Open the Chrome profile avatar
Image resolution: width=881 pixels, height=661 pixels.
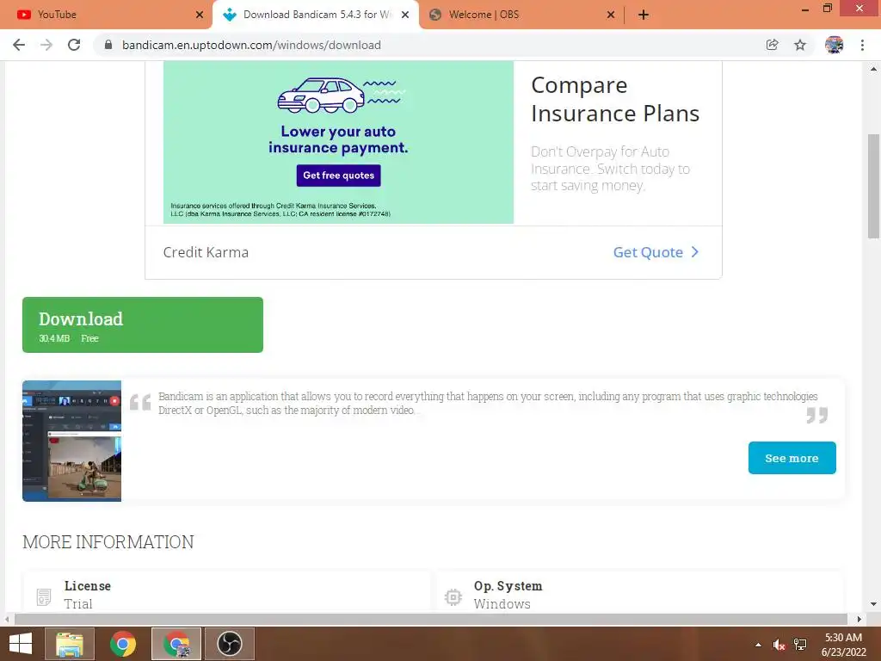(834, 45)
